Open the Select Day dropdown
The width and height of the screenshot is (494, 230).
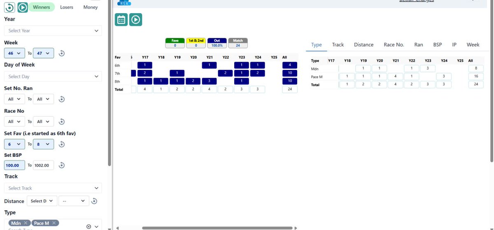click(53, 77)
